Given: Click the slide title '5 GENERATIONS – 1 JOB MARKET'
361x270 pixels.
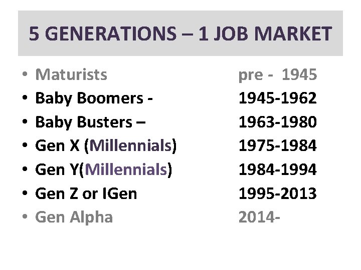Looking at the screenshot, I should tap(180, 34).
